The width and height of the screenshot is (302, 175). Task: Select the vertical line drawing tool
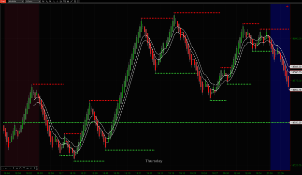[14, 168]
